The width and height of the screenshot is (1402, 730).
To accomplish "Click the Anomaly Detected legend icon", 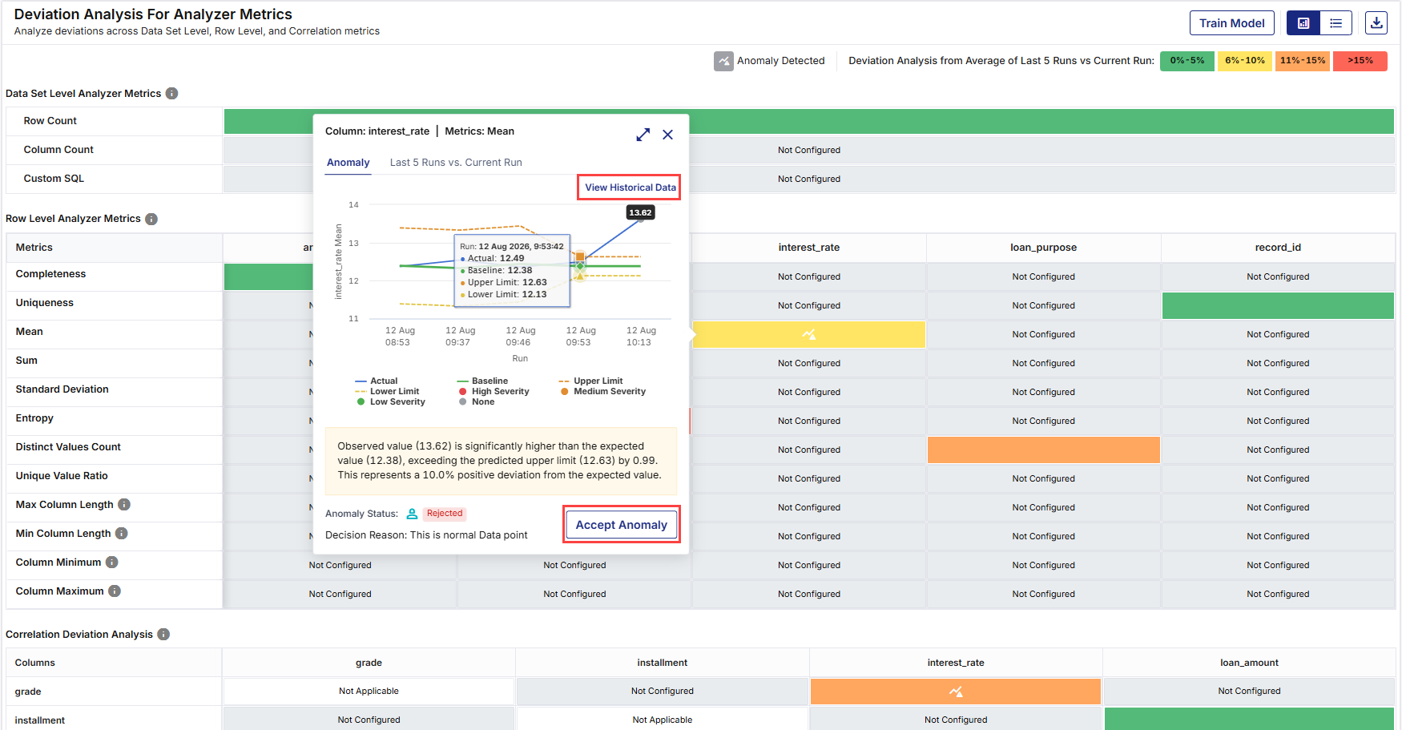I will (723, 61).
